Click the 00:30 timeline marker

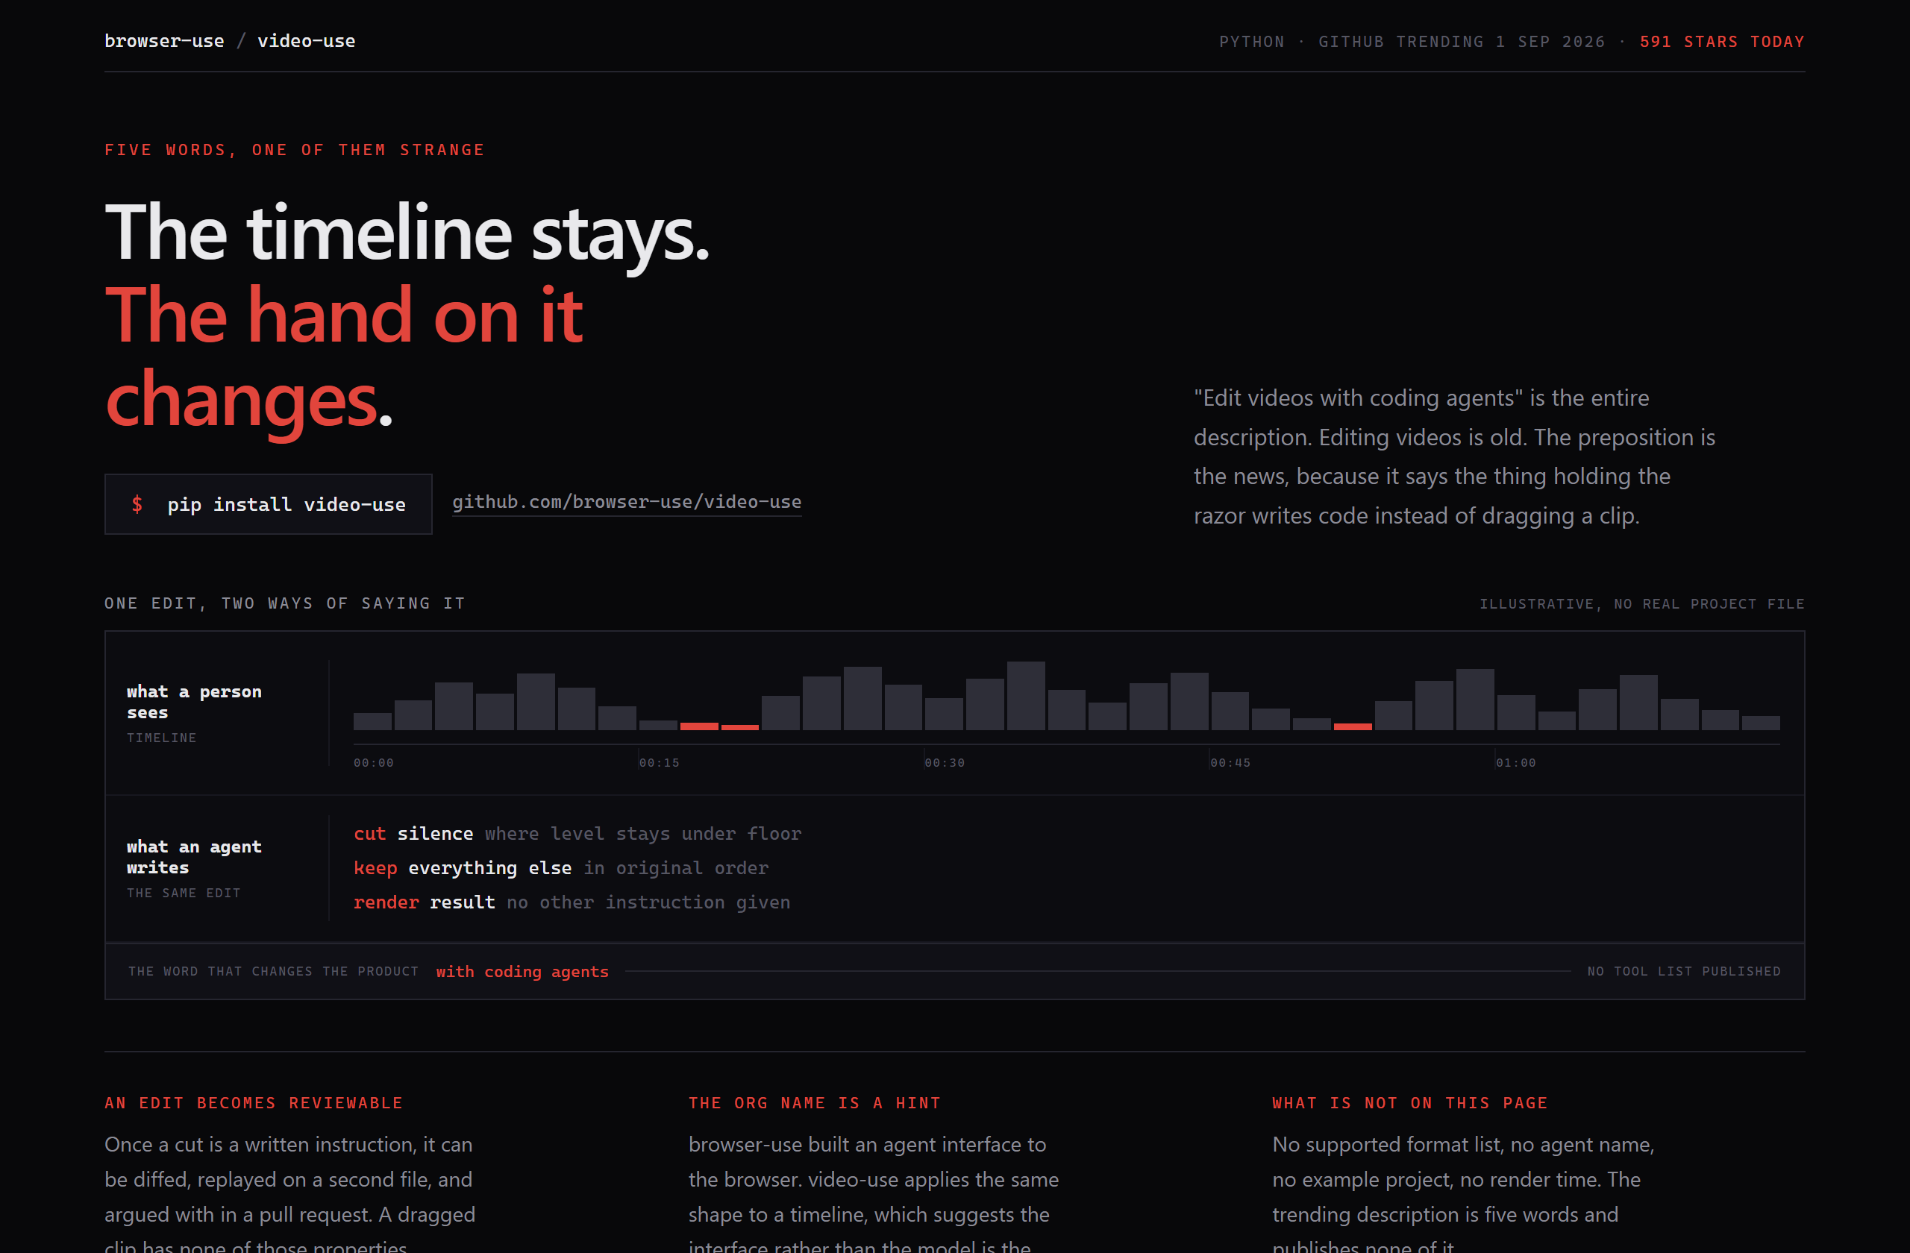[x=945, y=763]
